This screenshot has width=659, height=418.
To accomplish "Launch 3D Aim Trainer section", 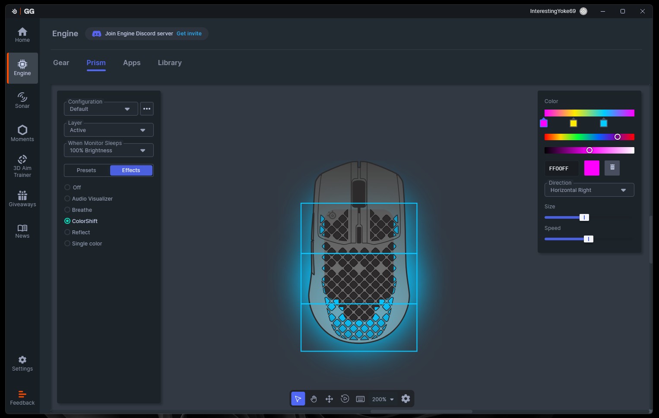I will click(x=22, y=166).
